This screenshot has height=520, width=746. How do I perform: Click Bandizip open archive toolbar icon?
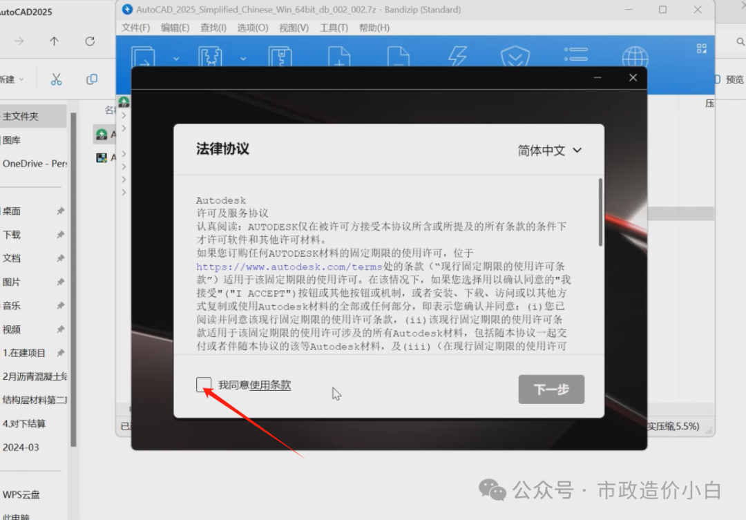point(143,57)
